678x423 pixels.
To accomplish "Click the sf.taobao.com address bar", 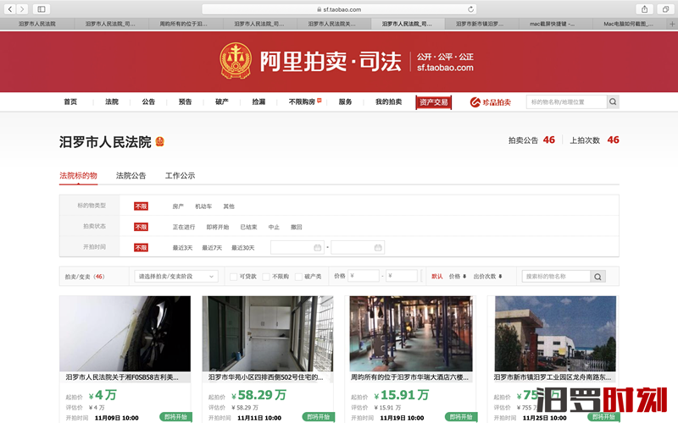I will point(338,9).
